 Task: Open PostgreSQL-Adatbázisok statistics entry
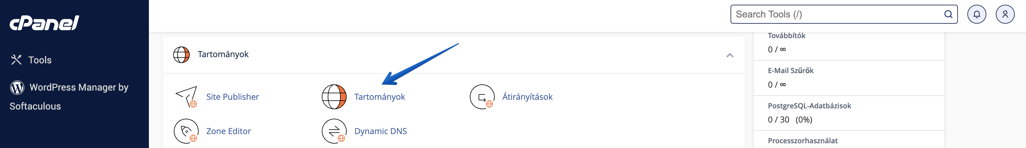849,113
